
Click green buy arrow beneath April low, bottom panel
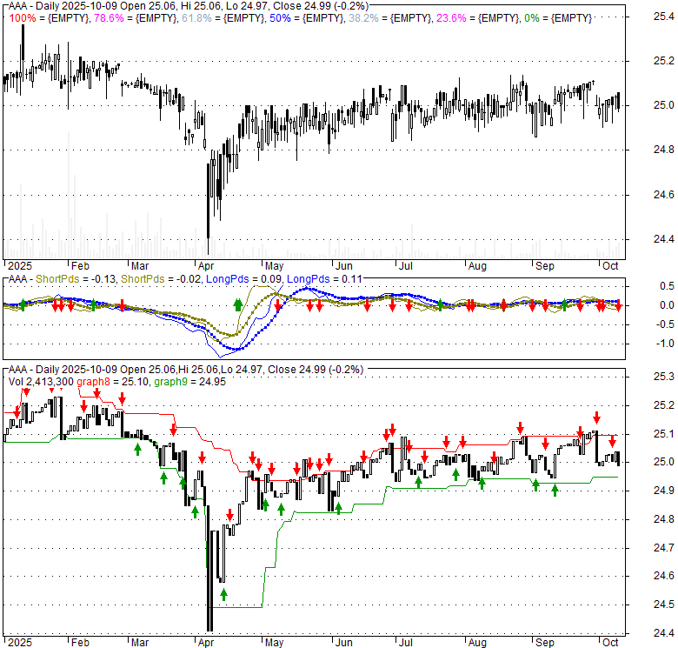coord(223,594)
